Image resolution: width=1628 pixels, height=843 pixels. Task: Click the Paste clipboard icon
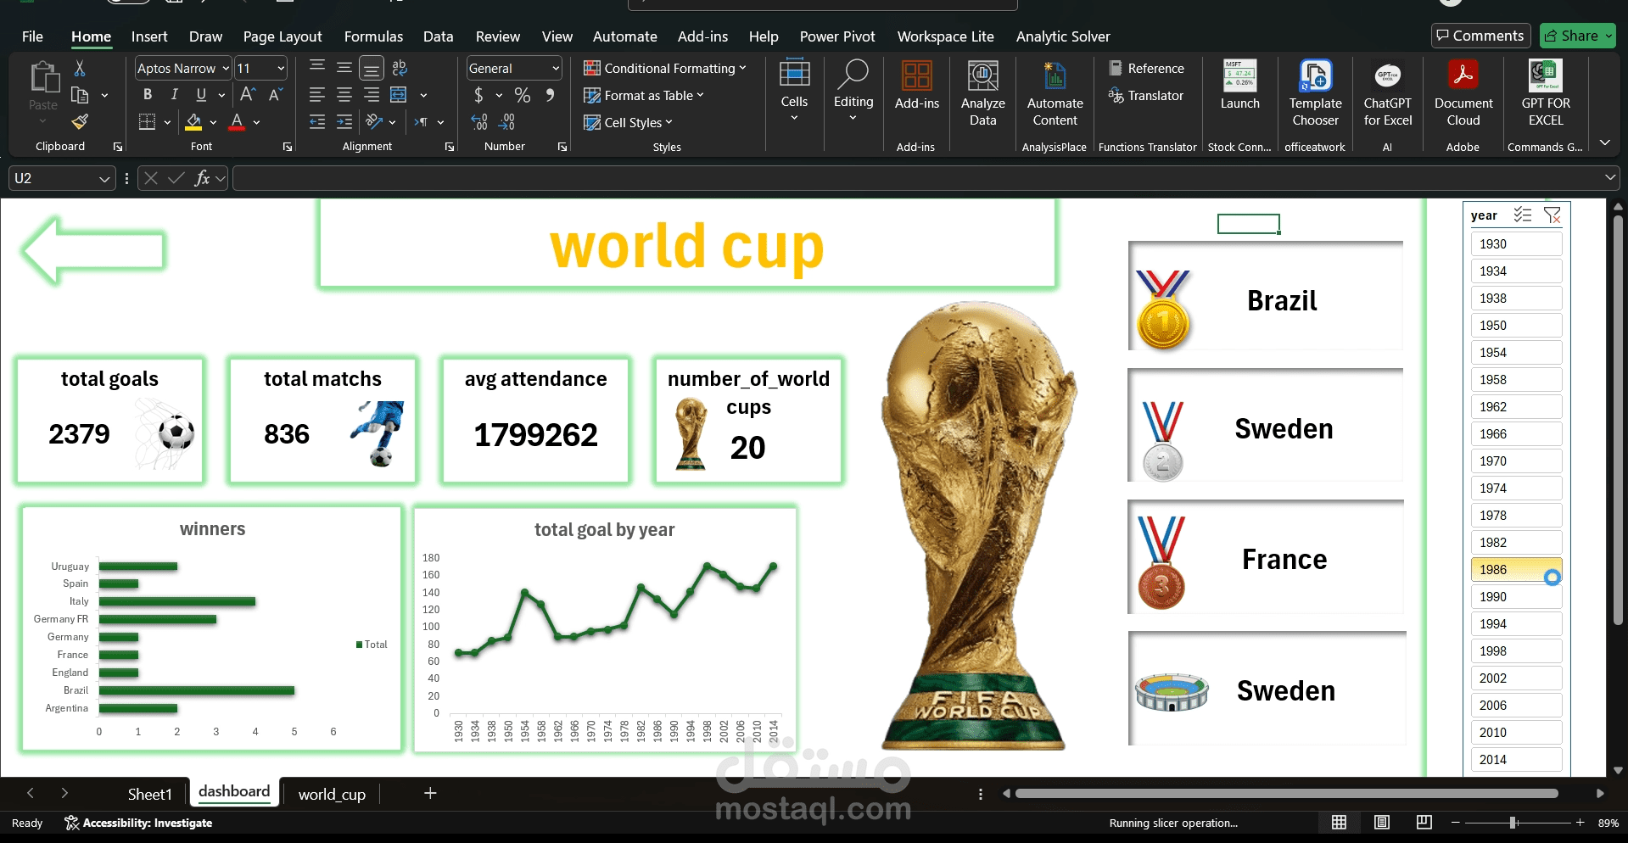tap(43, 77)
